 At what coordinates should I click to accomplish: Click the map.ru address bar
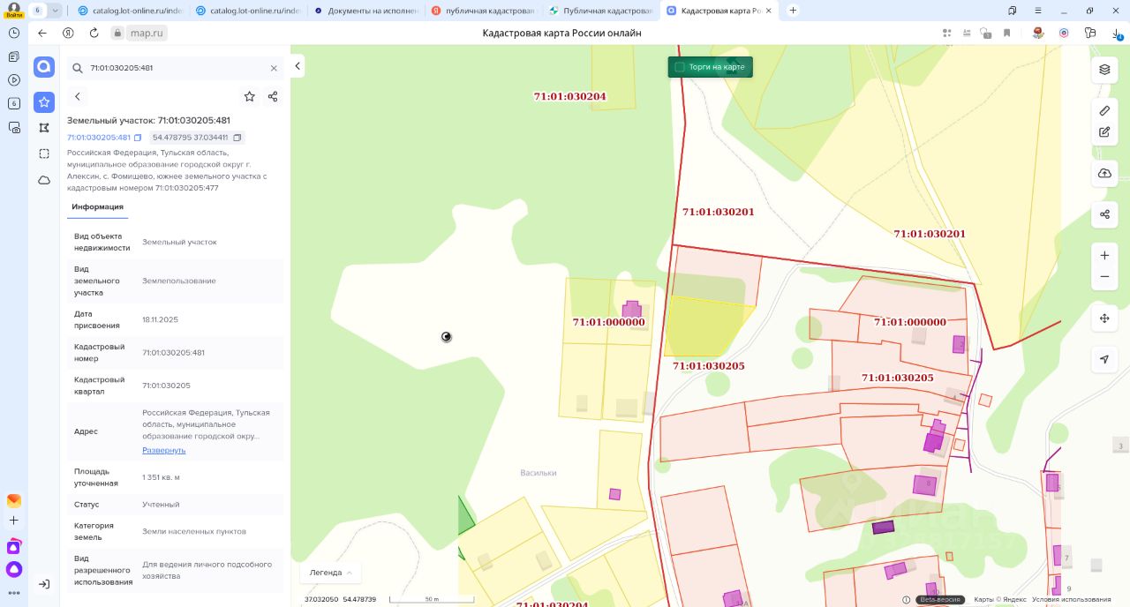(147, 33)
